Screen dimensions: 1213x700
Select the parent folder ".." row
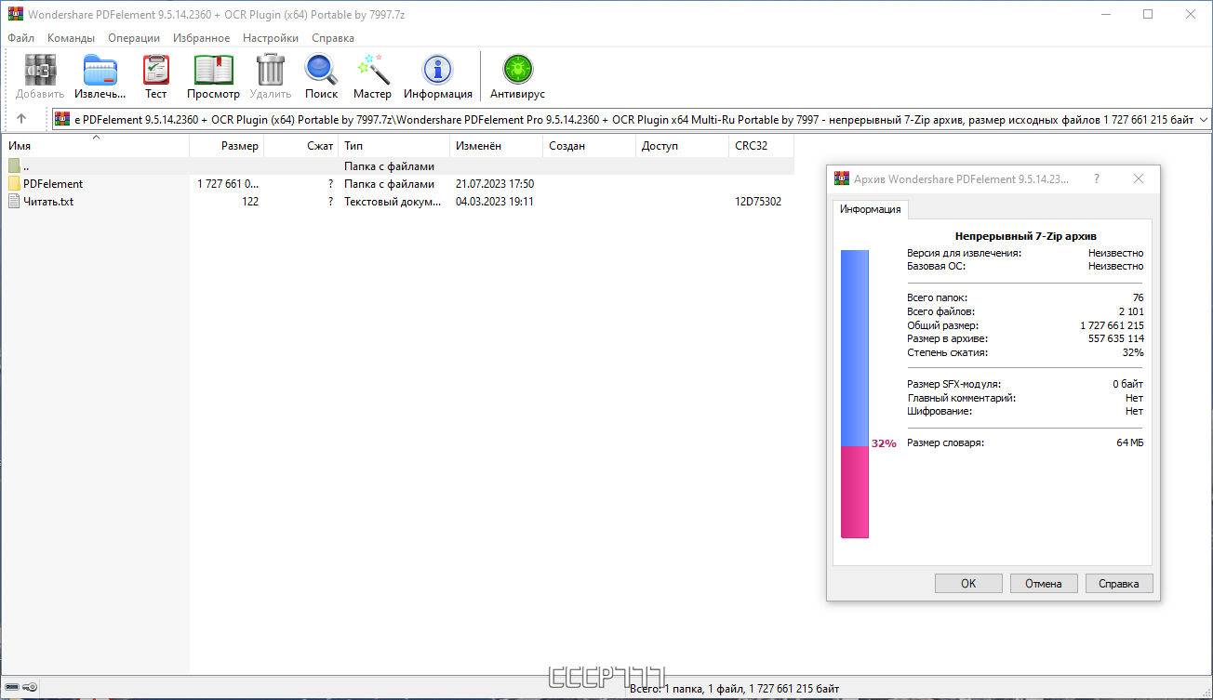(x=397, y=166)
